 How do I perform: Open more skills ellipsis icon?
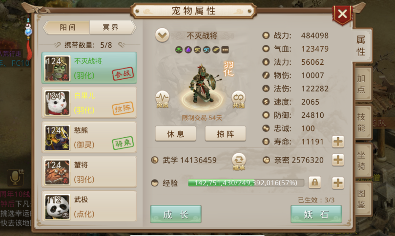click(x=225, y=50)
